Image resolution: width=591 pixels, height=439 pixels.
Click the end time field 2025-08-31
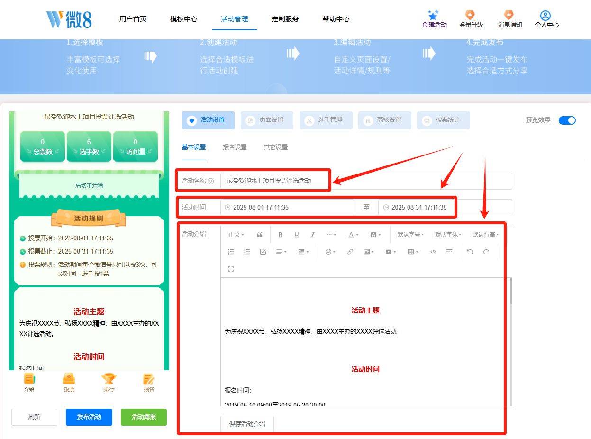click(x=445, y=208)
